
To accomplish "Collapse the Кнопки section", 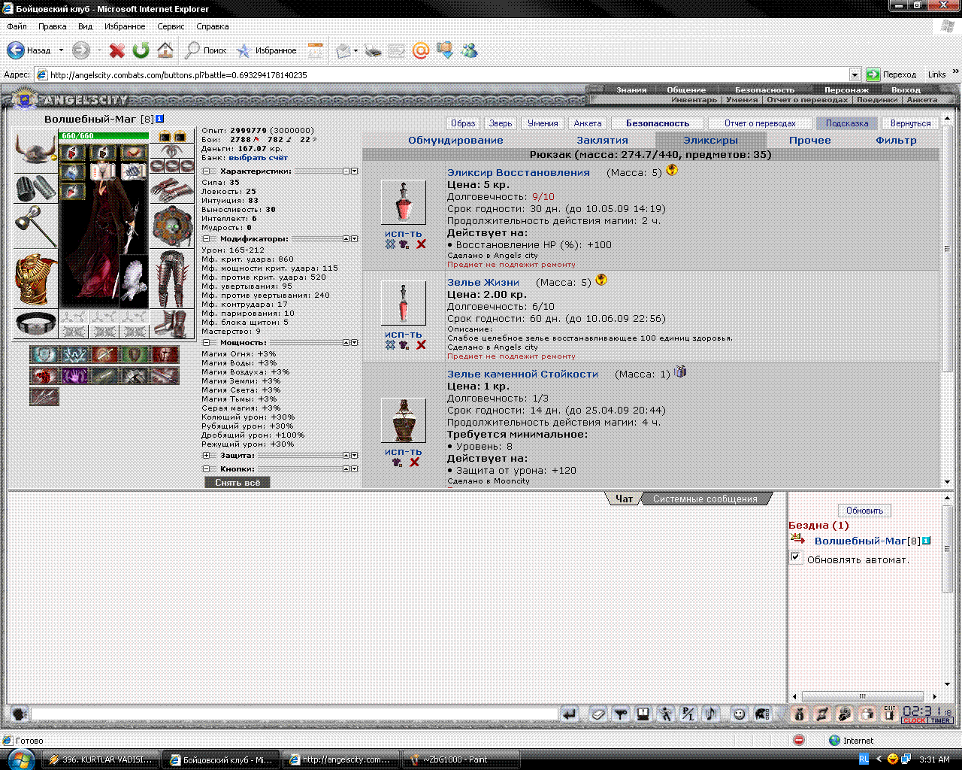I will pos(207,469).
